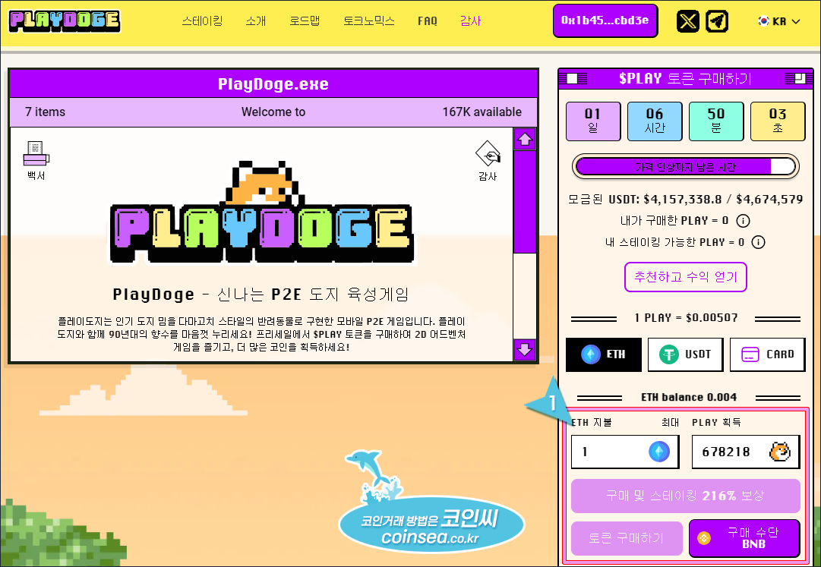821x567 pixels.
Task: Click the '7 items' text
Action: [45, 112]
